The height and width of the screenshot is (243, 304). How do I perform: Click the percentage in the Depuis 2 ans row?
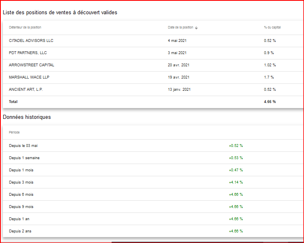236,231
